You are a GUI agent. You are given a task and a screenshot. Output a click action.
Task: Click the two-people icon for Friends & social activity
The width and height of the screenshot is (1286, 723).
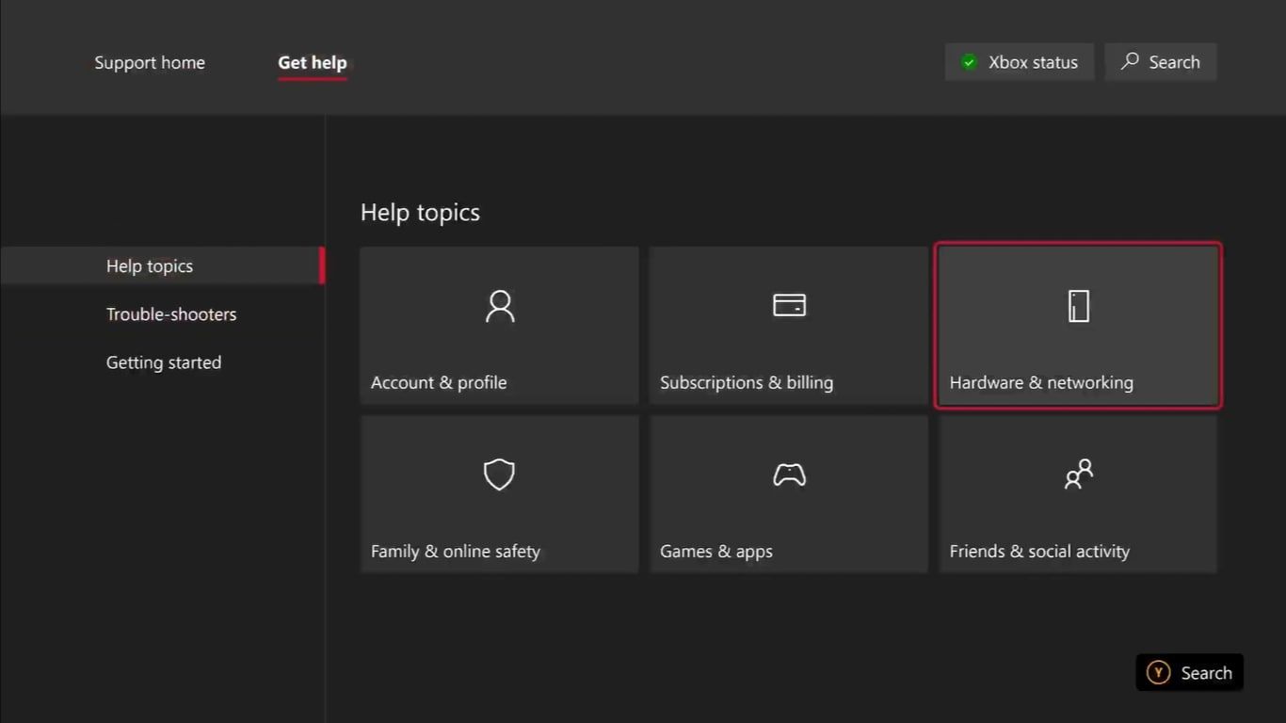pyautogui.click(x=1078, y=474)
